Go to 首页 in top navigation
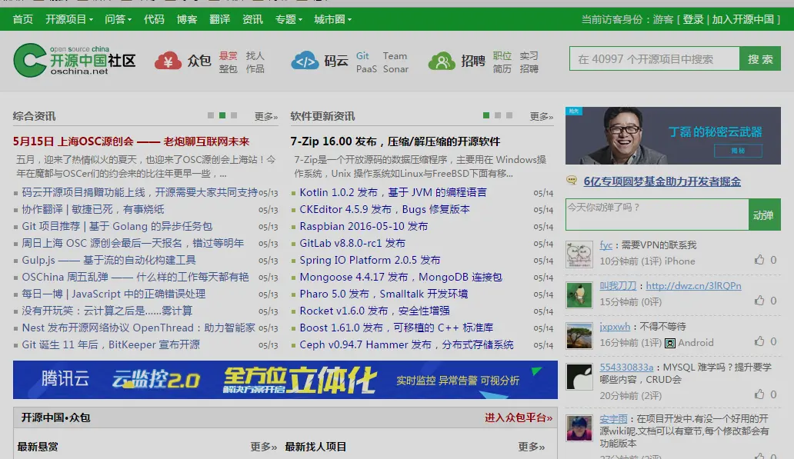This screenshot has width=794, height=459. point(23,19)
